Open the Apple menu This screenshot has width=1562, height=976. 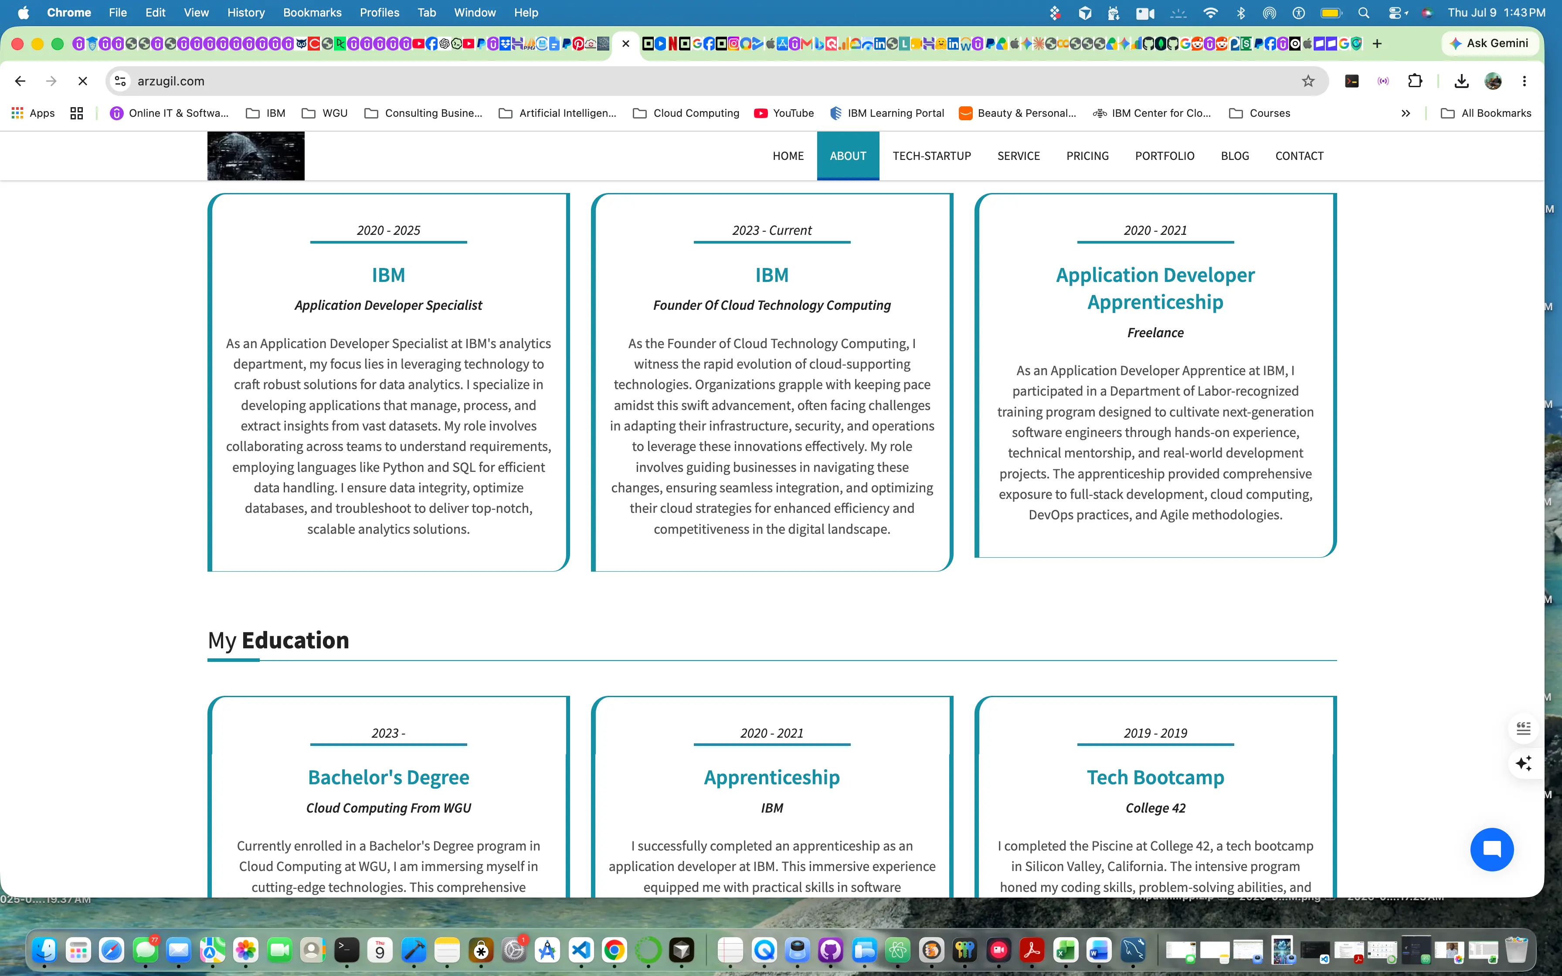[x=23, y=12]
